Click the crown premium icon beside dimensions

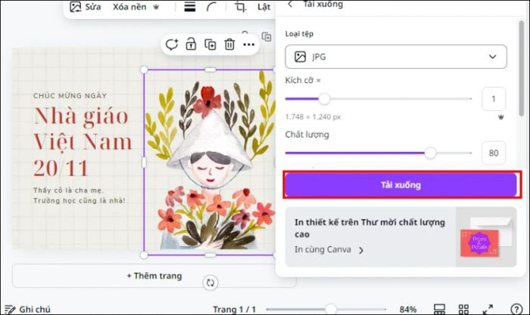(501, 117)
